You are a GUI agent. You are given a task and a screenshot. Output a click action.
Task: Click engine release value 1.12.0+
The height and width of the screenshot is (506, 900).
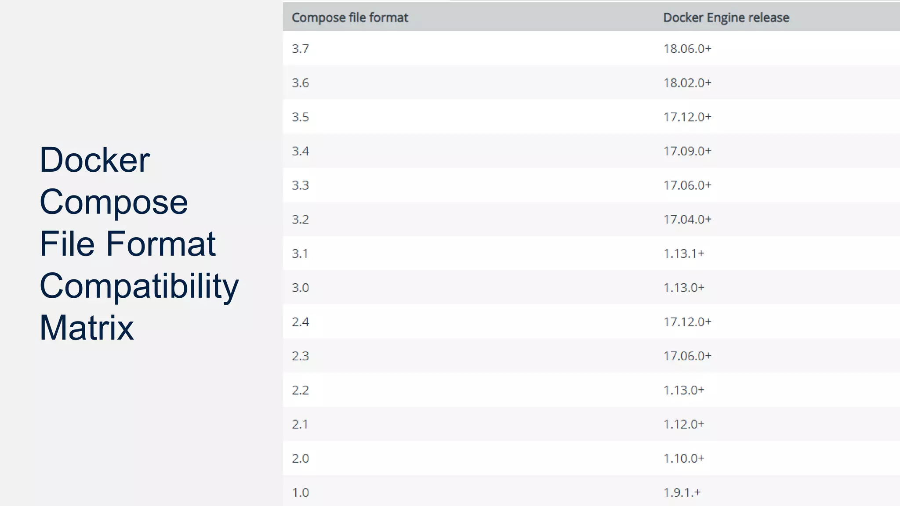pyautogui.click(x=684, y=424)
